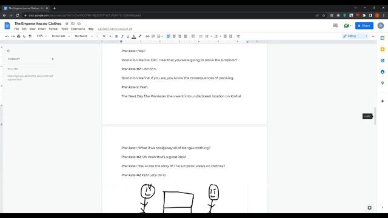The height and width of the screenshot is (218, 388).
Task: Redo the last undone action
Action: point(13,36)
